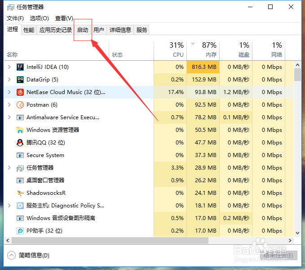Click the DataGrip process icon
Viewport: 305px width, 270px height.
point(20,80)
